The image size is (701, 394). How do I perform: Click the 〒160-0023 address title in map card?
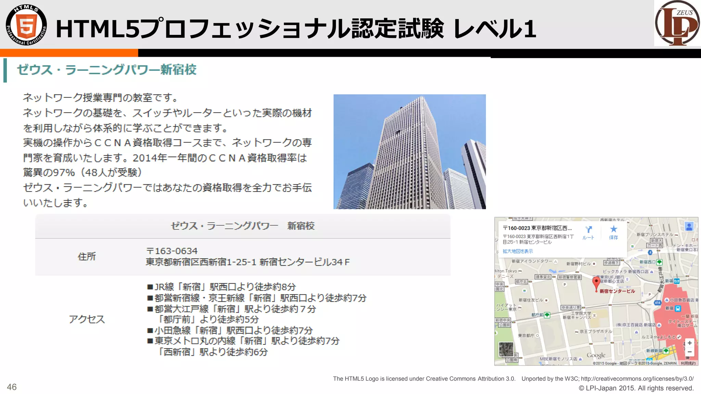click(537, 228)
